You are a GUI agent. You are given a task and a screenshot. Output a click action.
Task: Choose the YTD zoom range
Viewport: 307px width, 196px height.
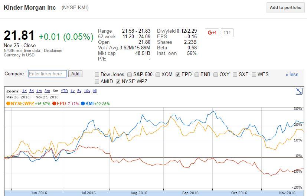[x=64, y=91]
